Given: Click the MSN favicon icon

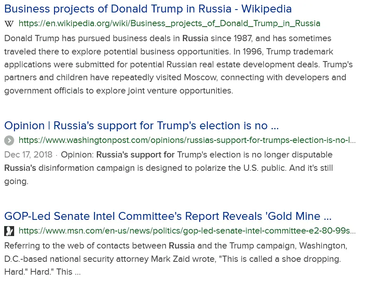Looking at the screenshot, I should [x=9, y=231].
